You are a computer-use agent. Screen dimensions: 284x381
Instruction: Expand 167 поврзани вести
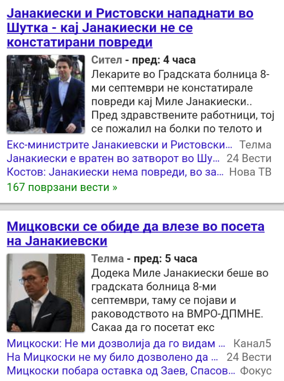tap(62, 187)
